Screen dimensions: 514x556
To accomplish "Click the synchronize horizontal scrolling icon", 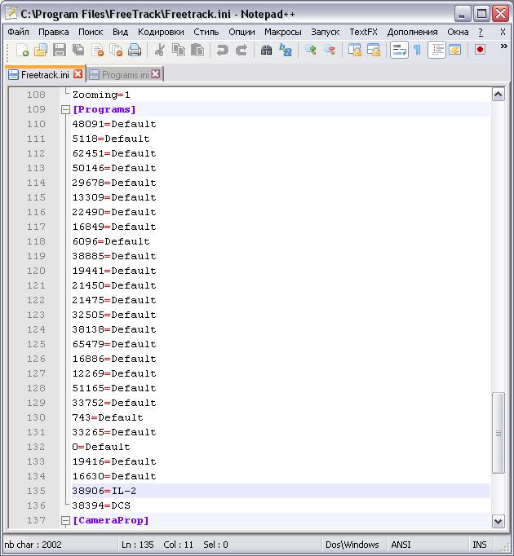I will pos(374,50).
